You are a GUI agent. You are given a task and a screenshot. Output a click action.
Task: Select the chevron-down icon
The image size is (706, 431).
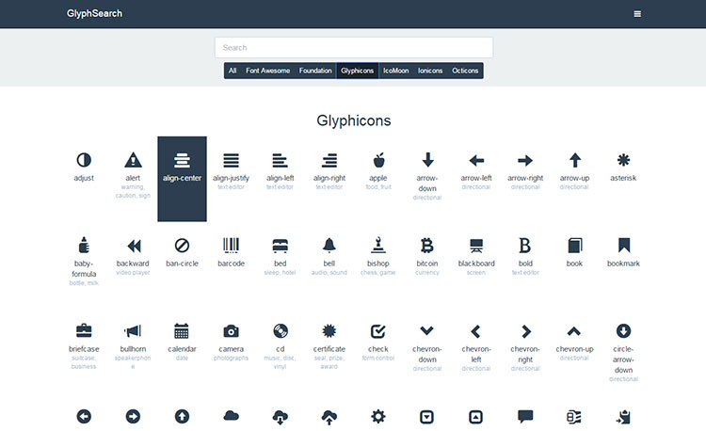(x=426, y=331)
